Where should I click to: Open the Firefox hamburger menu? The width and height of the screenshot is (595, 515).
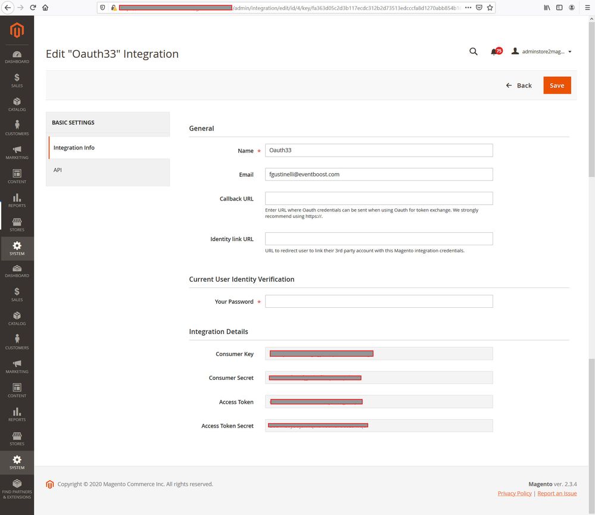[587, 8]
